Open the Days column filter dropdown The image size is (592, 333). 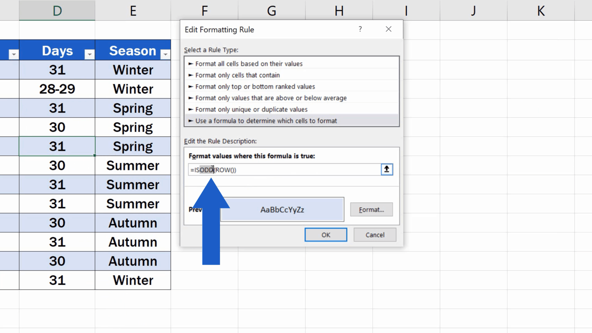coord(89,53)
